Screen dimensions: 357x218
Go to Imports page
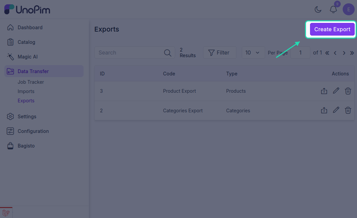coord(26,91)
